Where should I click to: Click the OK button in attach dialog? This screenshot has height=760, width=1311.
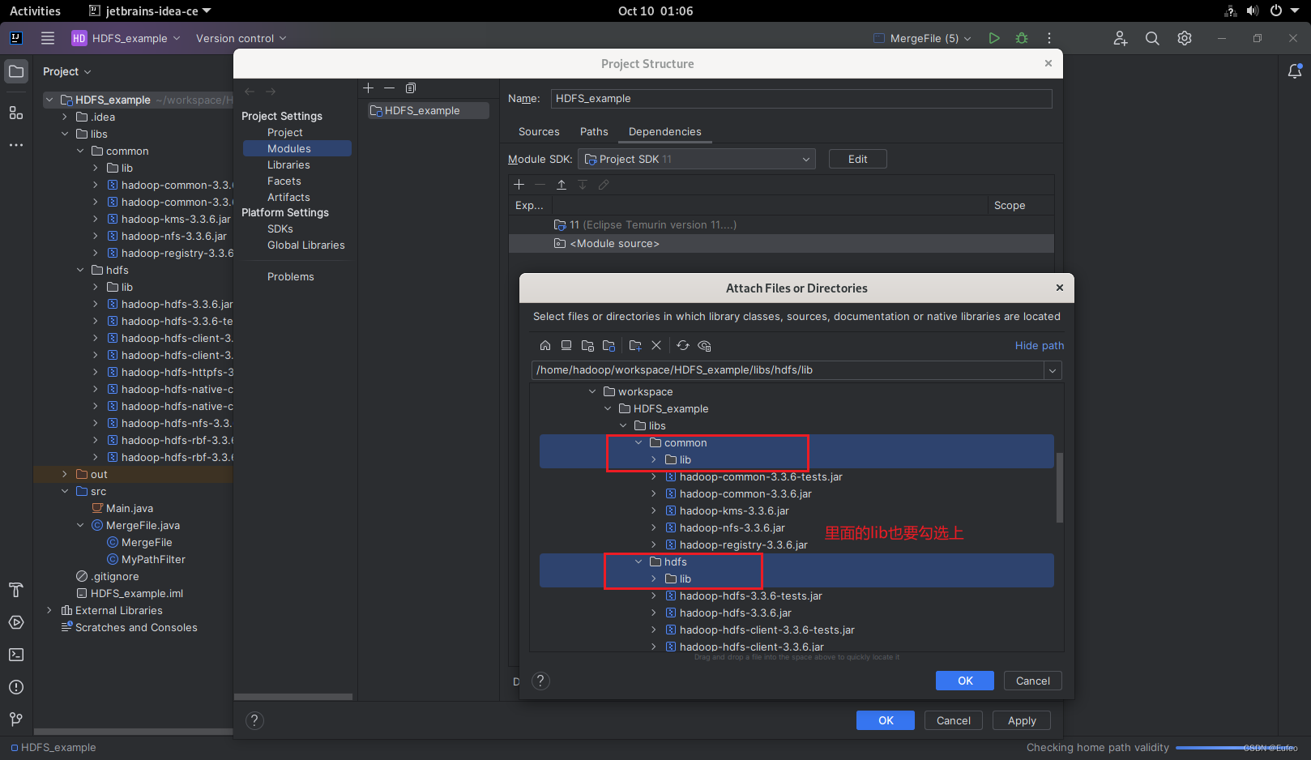click(964, 680)
